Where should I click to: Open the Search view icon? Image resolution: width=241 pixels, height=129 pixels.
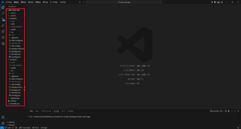coord(3,13)
